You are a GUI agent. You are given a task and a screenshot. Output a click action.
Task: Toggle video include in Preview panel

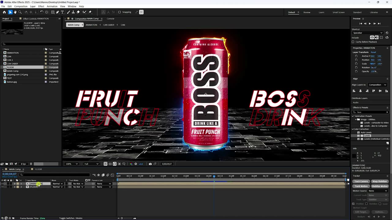(x=372, y=37)
